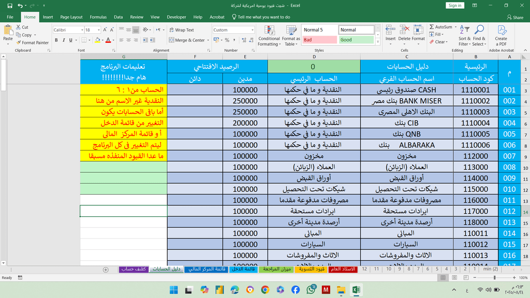Expand Merge & Center options arrow
The width and height of the screenshot is (530, 298).
(208, 40)
